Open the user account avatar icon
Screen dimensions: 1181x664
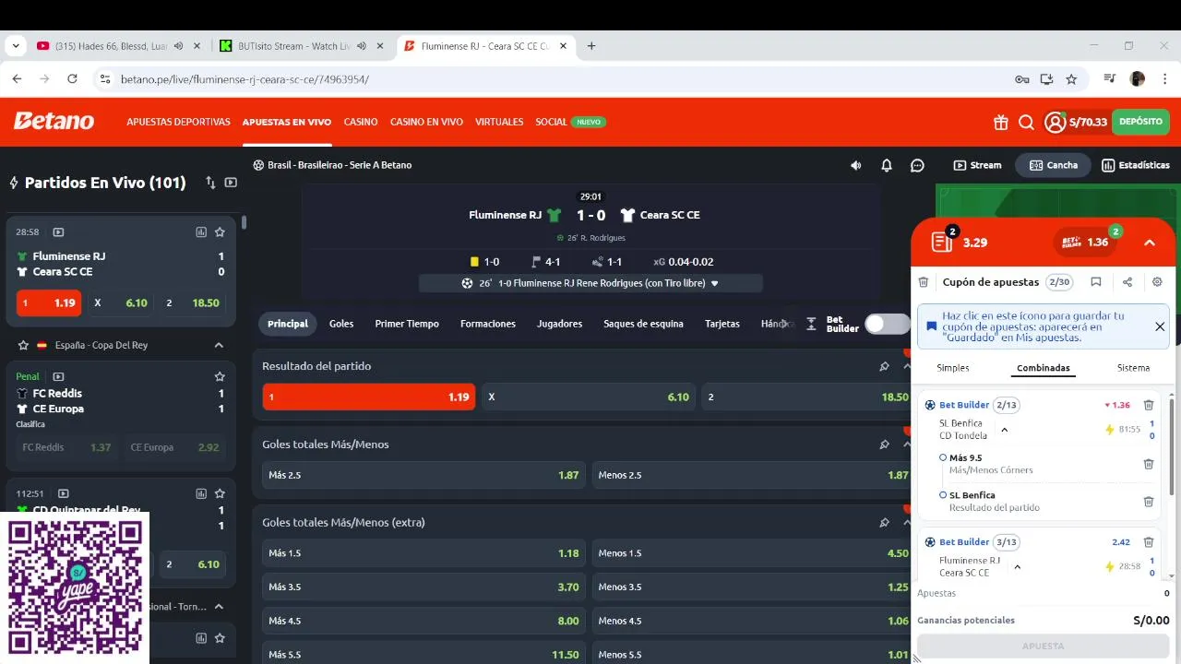pos(1055,122)
